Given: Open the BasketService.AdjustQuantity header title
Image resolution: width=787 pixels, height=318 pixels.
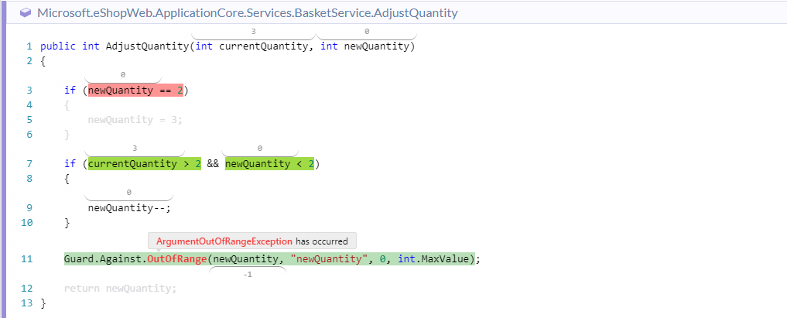Looking at the screenshot, I should pos(247,13).
